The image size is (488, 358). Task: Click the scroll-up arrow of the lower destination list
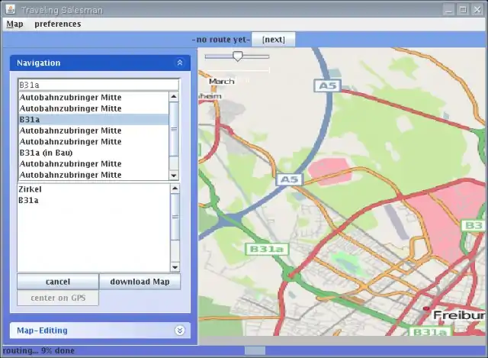tap(175, 189)
